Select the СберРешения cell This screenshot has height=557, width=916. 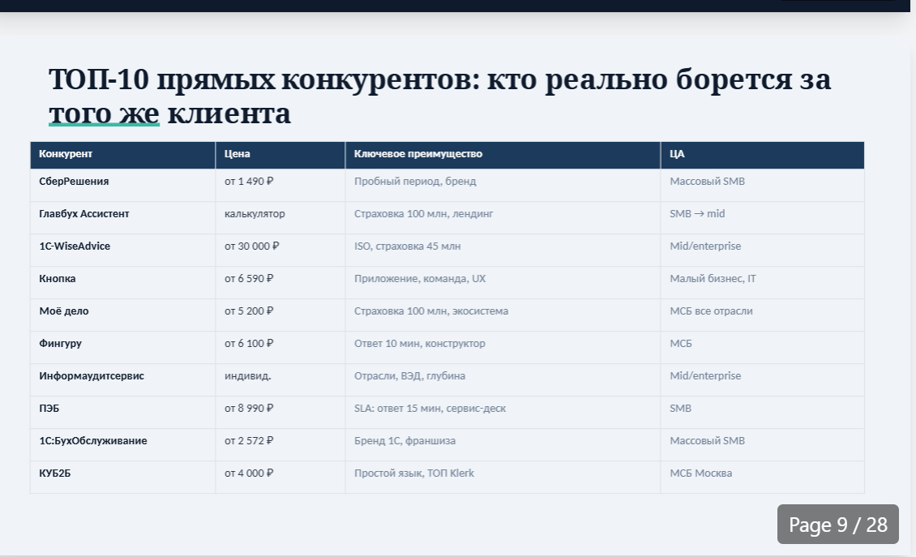click(122, 186)
